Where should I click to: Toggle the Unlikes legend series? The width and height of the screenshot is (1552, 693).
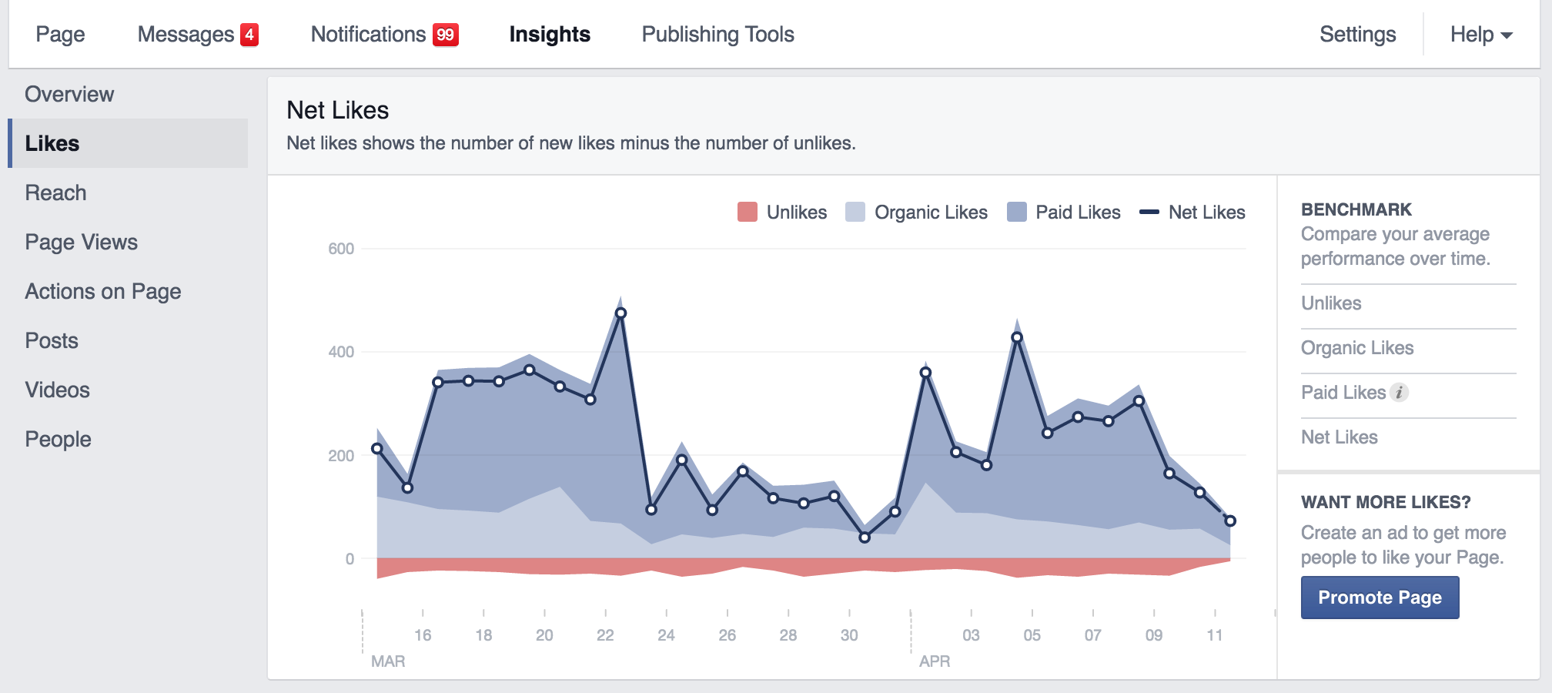(781, 213)
